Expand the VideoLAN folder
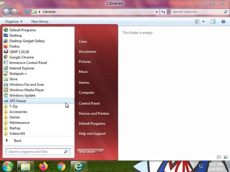The image size is (230, 172). [39, 134]
